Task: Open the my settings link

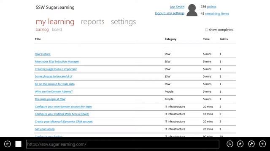Action: 175,13
